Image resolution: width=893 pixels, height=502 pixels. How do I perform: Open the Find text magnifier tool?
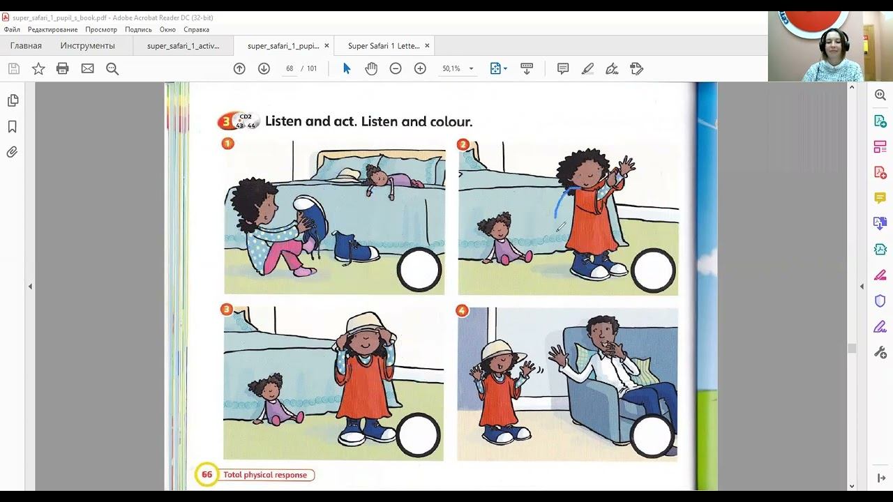tap(112, 68)
